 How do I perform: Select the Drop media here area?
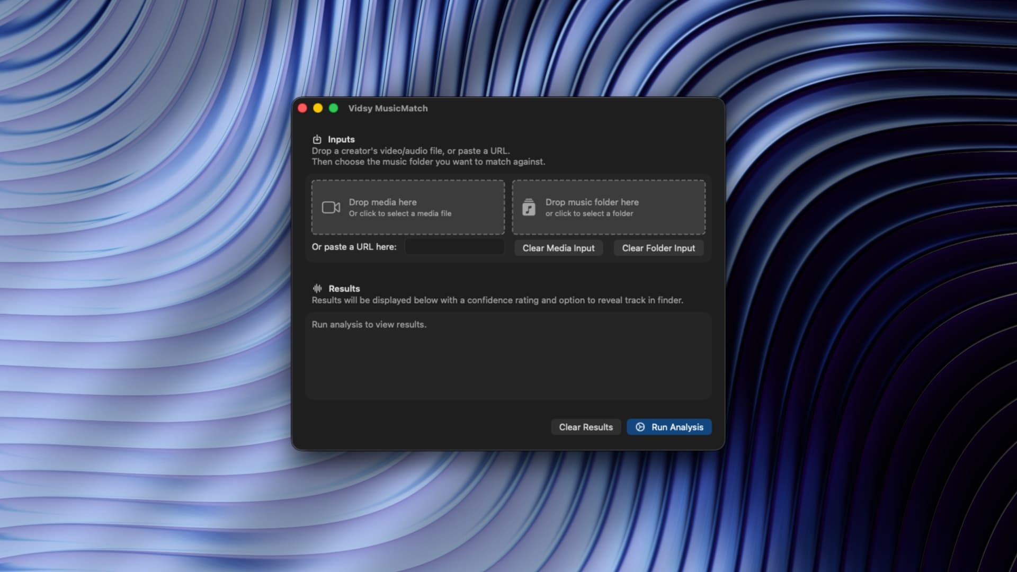[x=407, y=207]
